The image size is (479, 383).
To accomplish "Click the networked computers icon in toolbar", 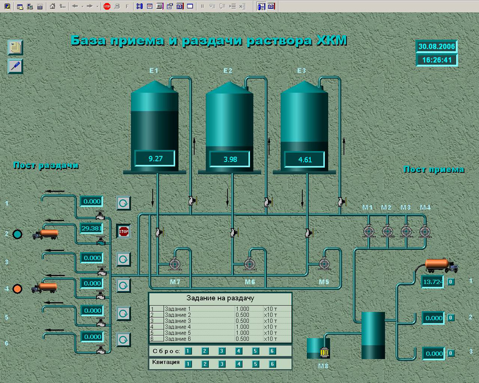I will [x=30, y=6].
